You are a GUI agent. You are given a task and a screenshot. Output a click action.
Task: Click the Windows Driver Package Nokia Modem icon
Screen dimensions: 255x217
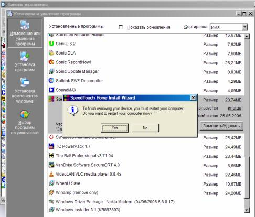(x=51, y=202)
